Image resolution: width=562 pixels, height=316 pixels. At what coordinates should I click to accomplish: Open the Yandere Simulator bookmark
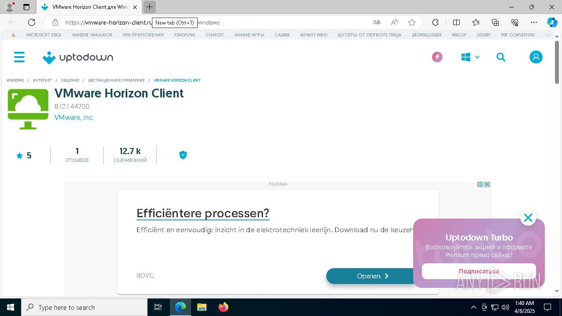[x=92, y=35]
